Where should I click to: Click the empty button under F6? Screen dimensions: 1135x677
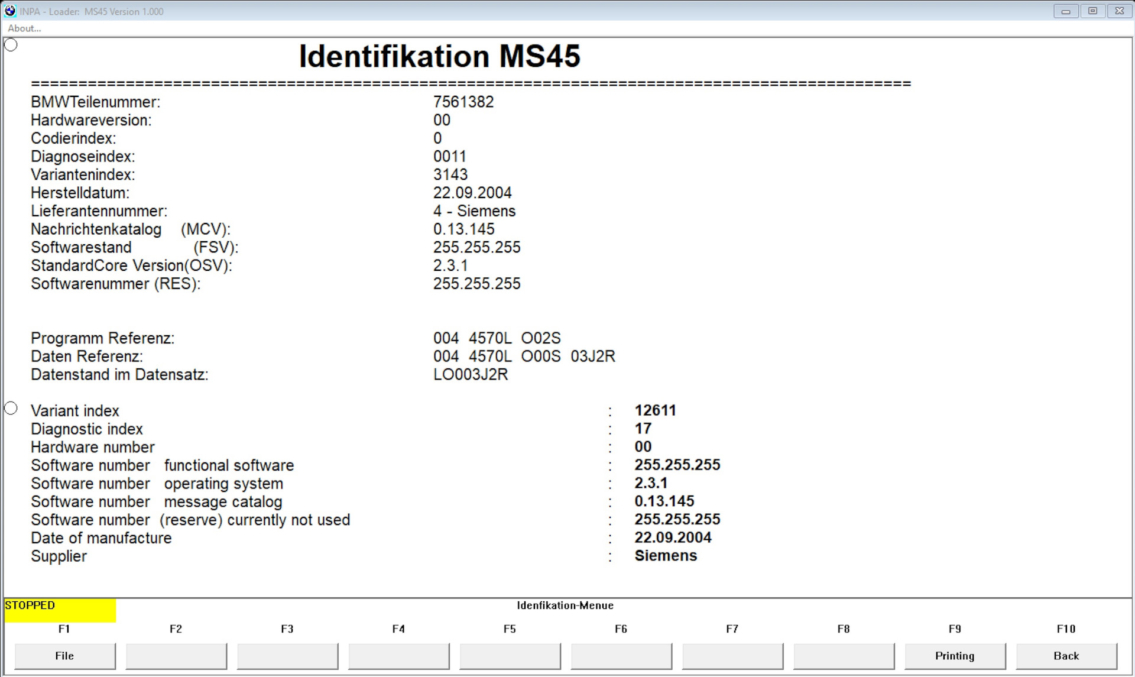621,656
